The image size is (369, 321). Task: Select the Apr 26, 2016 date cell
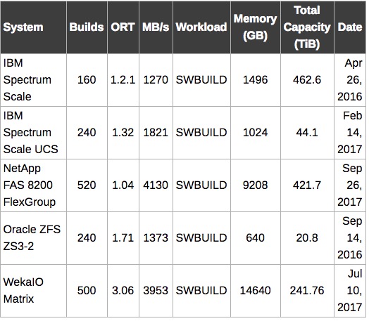[350, 80]
